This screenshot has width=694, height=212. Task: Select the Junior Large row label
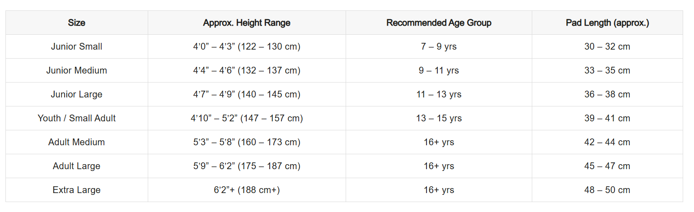pos(76,94)
